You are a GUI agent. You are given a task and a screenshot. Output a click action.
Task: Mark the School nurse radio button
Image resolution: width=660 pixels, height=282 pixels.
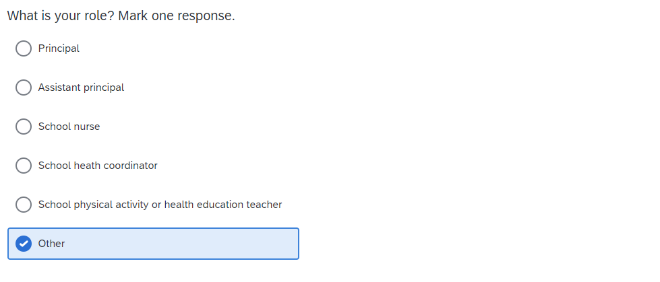24,127
